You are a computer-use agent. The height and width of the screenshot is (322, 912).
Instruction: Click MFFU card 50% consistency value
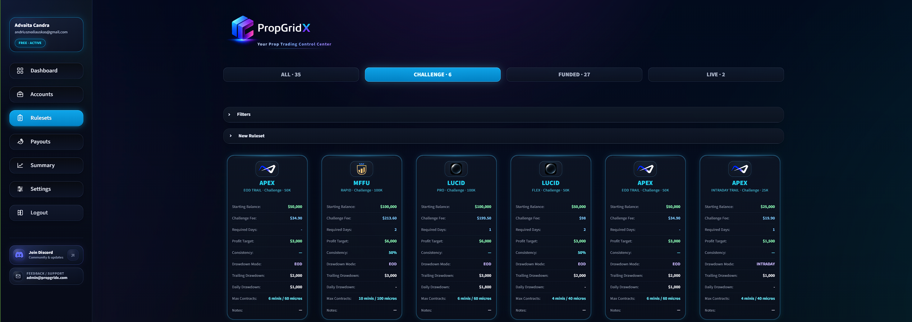point(393,252)
